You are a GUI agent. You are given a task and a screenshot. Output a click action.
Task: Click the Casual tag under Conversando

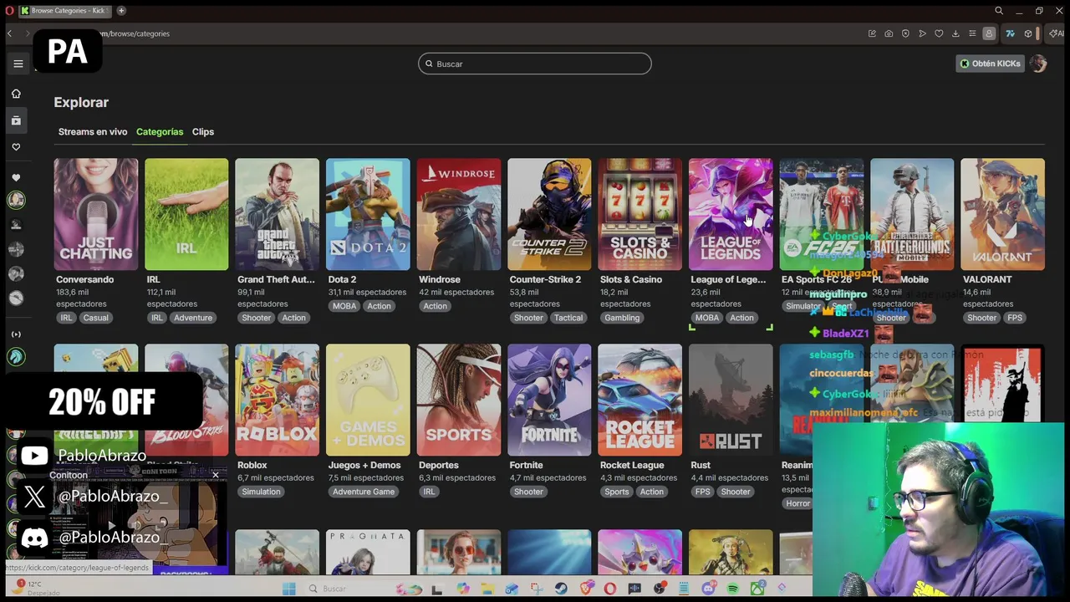click(95, 318)
